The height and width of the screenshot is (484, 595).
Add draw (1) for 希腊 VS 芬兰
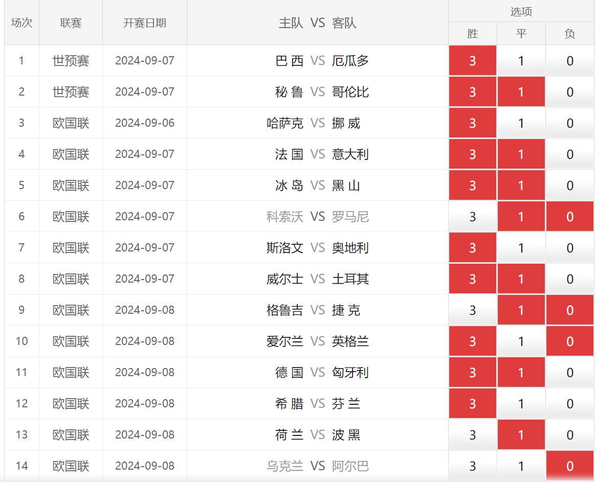[x=521, y=404]
